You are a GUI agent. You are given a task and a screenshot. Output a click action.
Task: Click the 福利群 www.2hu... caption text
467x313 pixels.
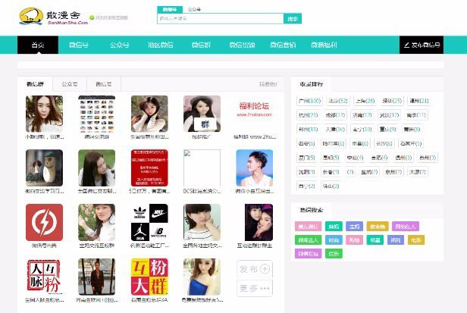(255, 137)
